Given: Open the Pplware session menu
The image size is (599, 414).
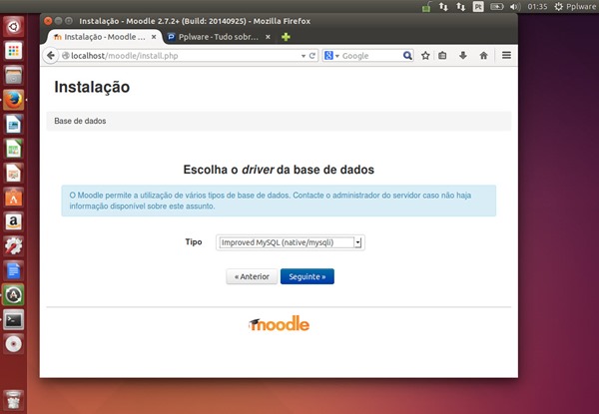Looking at the screenshot, I should pyautogui.click(x=575, y=7).
